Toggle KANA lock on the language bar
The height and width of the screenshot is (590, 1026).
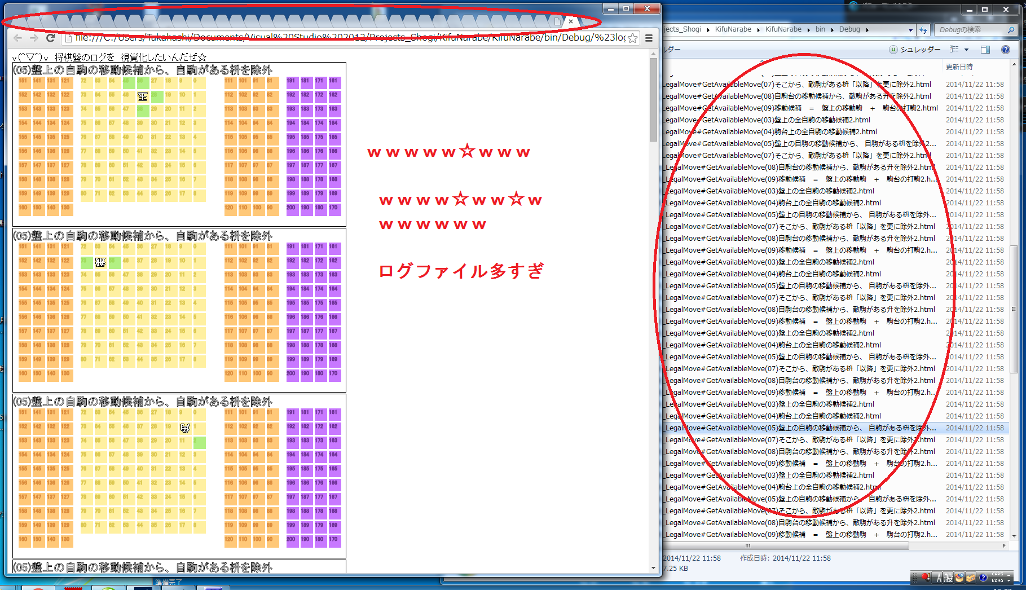[x=997, y=580]
